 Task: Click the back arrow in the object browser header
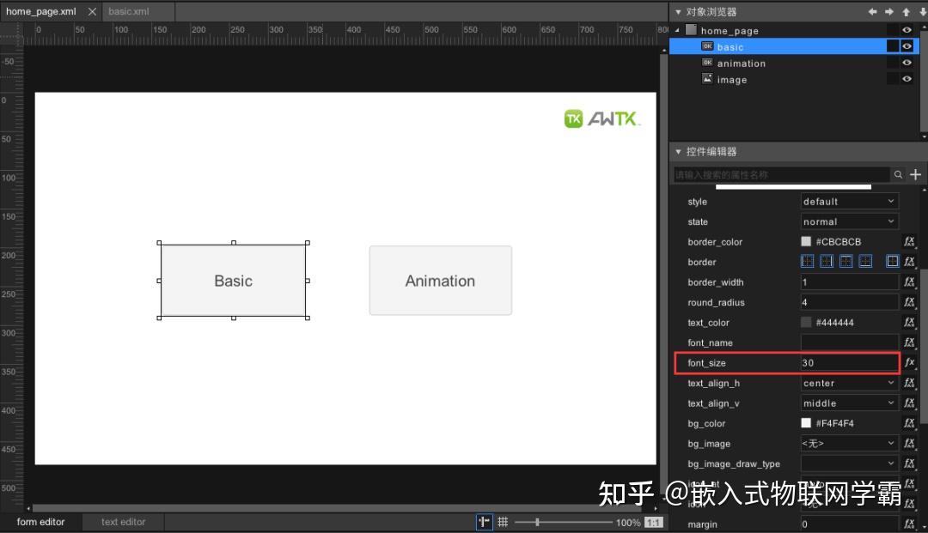pos(872,11)
